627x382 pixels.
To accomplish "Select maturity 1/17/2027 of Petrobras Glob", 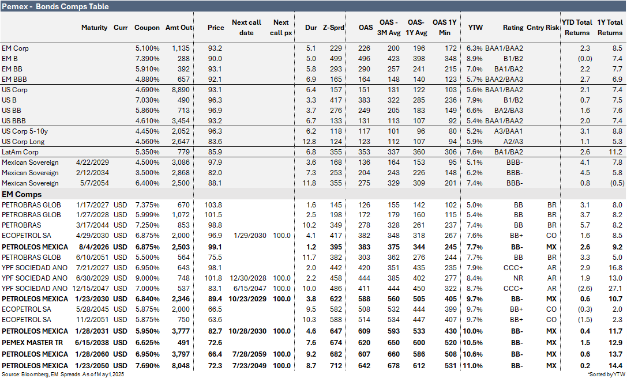I will (x=92, y=205).
